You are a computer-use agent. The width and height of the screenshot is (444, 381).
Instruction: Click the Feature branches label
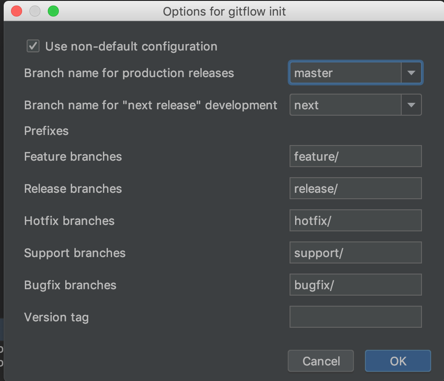(73, 157)
